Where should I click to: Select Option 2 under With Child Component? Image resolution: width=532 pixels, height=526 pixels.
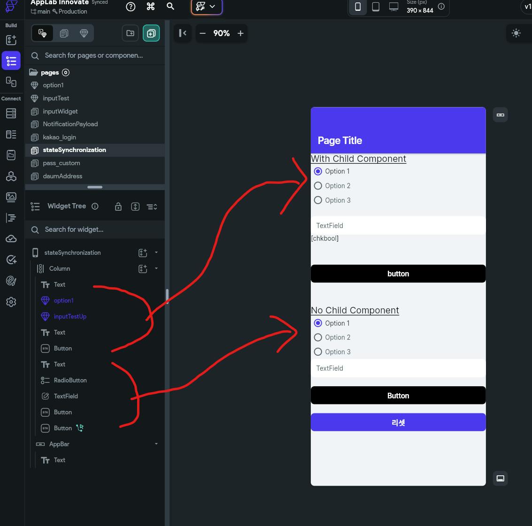318,186
